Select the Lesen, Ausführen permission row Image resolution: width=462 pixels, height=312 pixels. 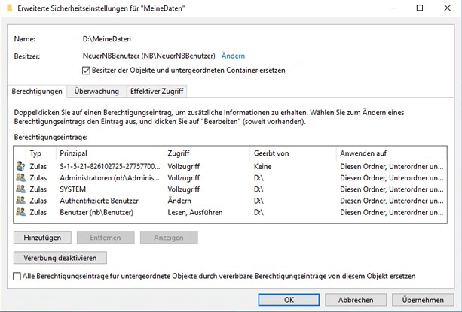click(x=230, y=212)
